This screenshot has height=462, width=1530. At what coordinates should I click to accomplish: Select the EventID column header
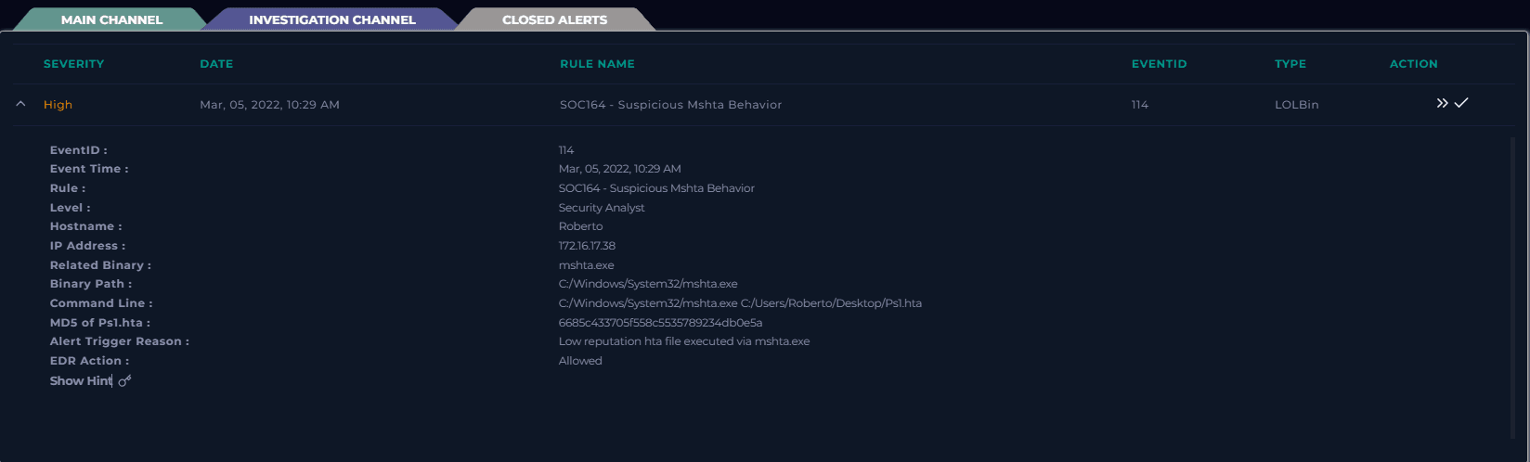[1159, 64]
